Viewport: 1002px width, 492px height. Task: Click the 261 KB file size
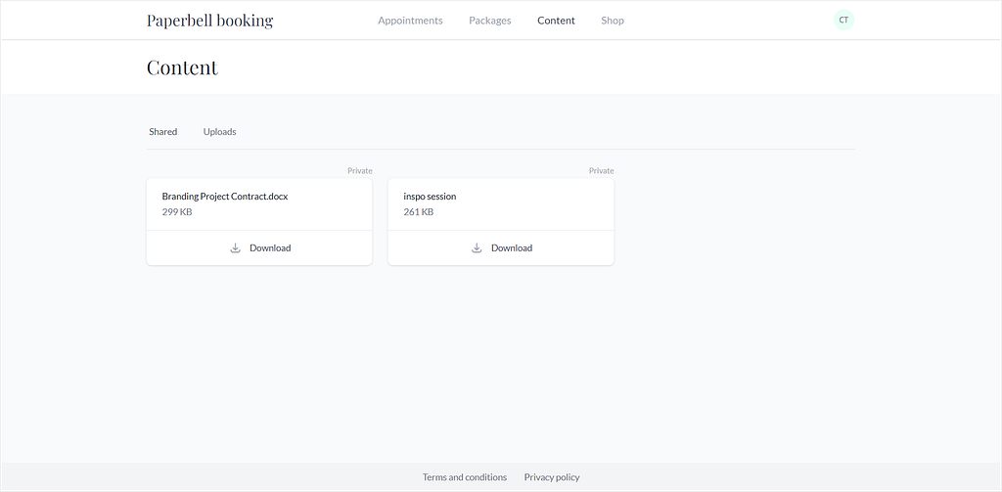419,211
